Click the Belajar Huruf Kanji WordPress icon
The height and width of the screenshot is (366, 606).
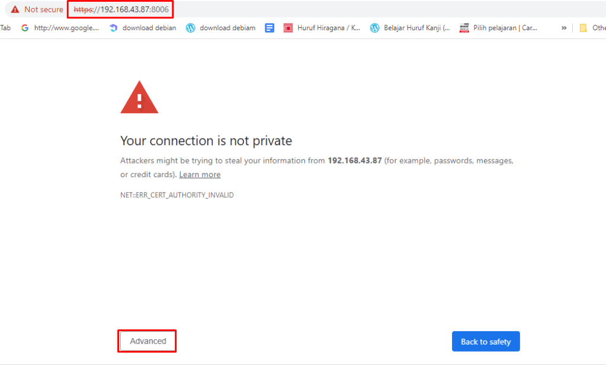[x=374, y=28]
